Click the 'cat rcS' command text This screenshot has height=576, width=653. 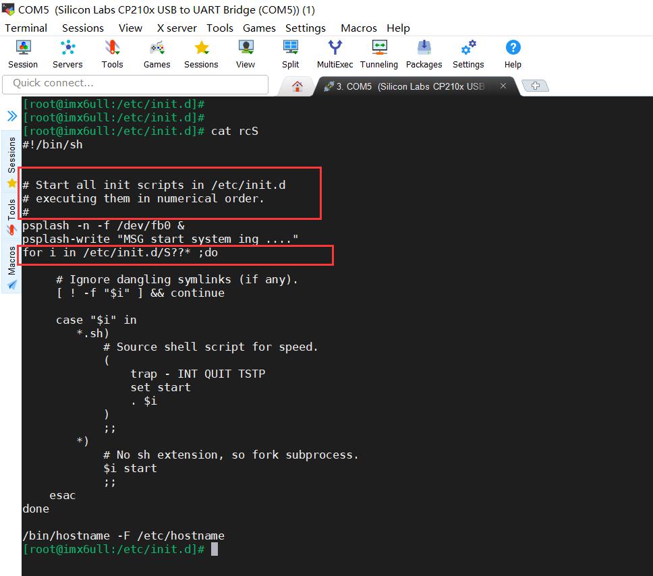[235, 132]
